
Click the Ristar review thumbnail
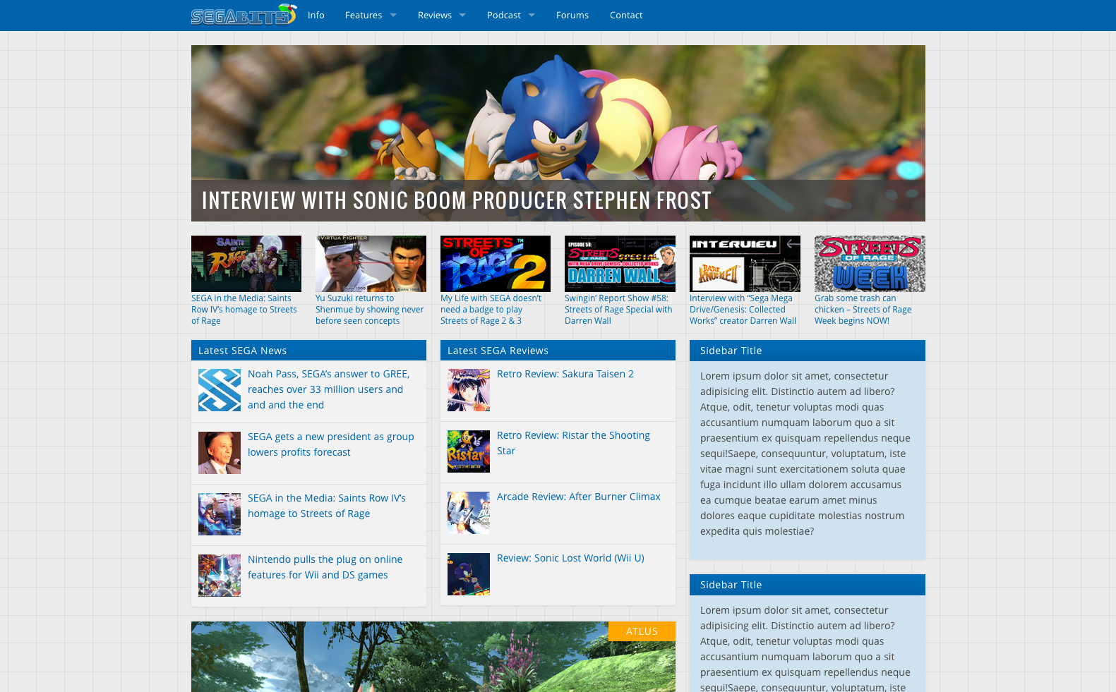click(469, 451)
